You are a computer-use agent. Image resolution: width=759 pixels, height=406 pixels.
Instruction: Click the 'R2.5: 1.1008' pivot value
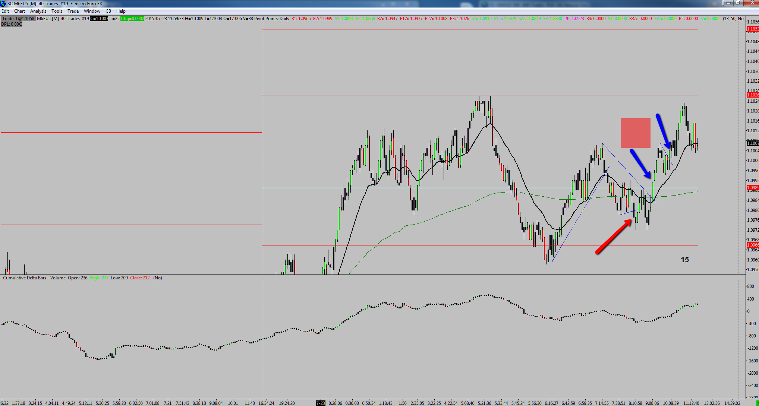[436, 19]
